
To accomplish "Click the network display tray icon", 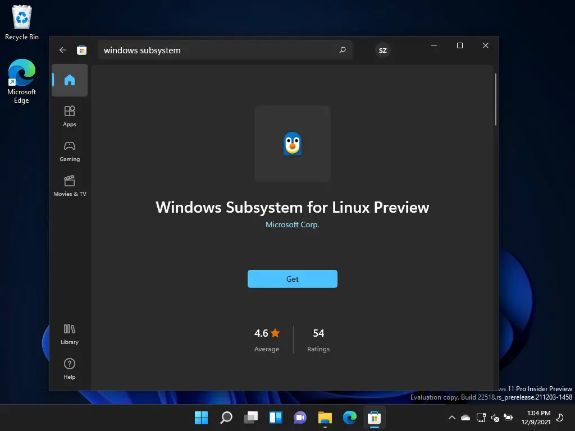I will click(x=481, y=418).
